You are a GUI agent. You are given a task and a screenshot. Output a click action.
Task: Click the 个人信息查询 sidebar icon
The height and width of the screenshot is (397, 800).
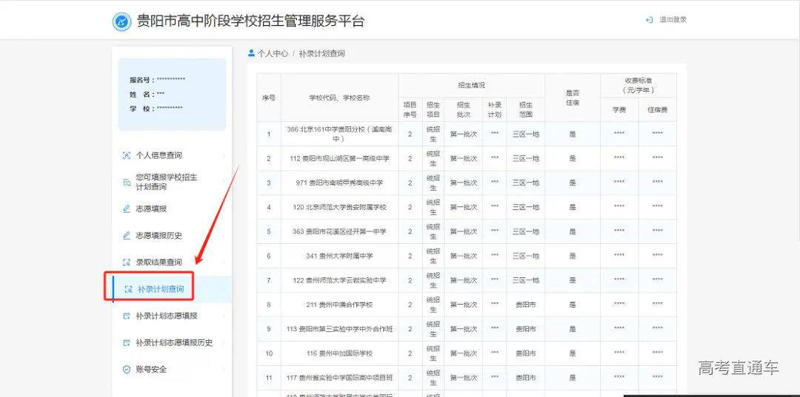pos(127,155)
